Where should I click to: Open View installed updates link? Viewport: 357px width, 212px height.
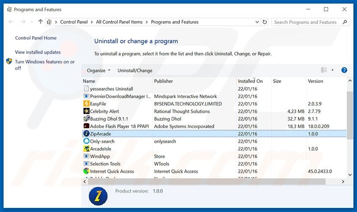tap(38, 52)
